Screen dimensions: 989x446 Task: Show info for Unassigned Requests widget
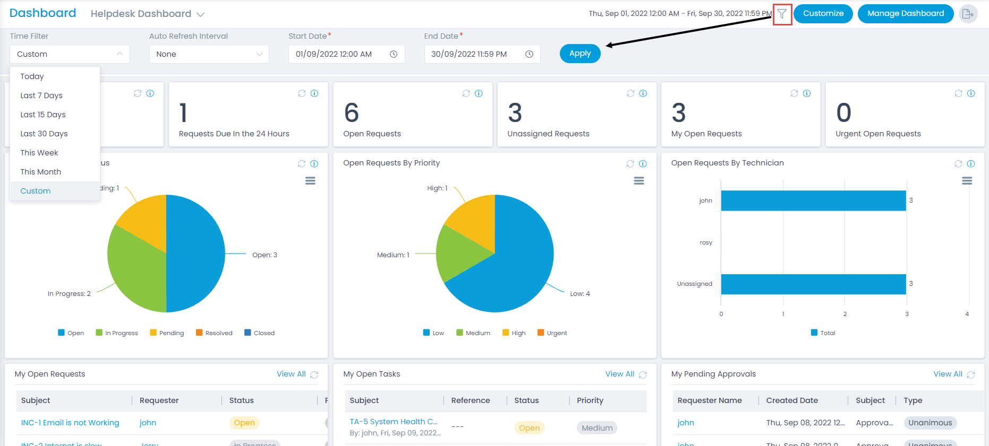[643, 93]
